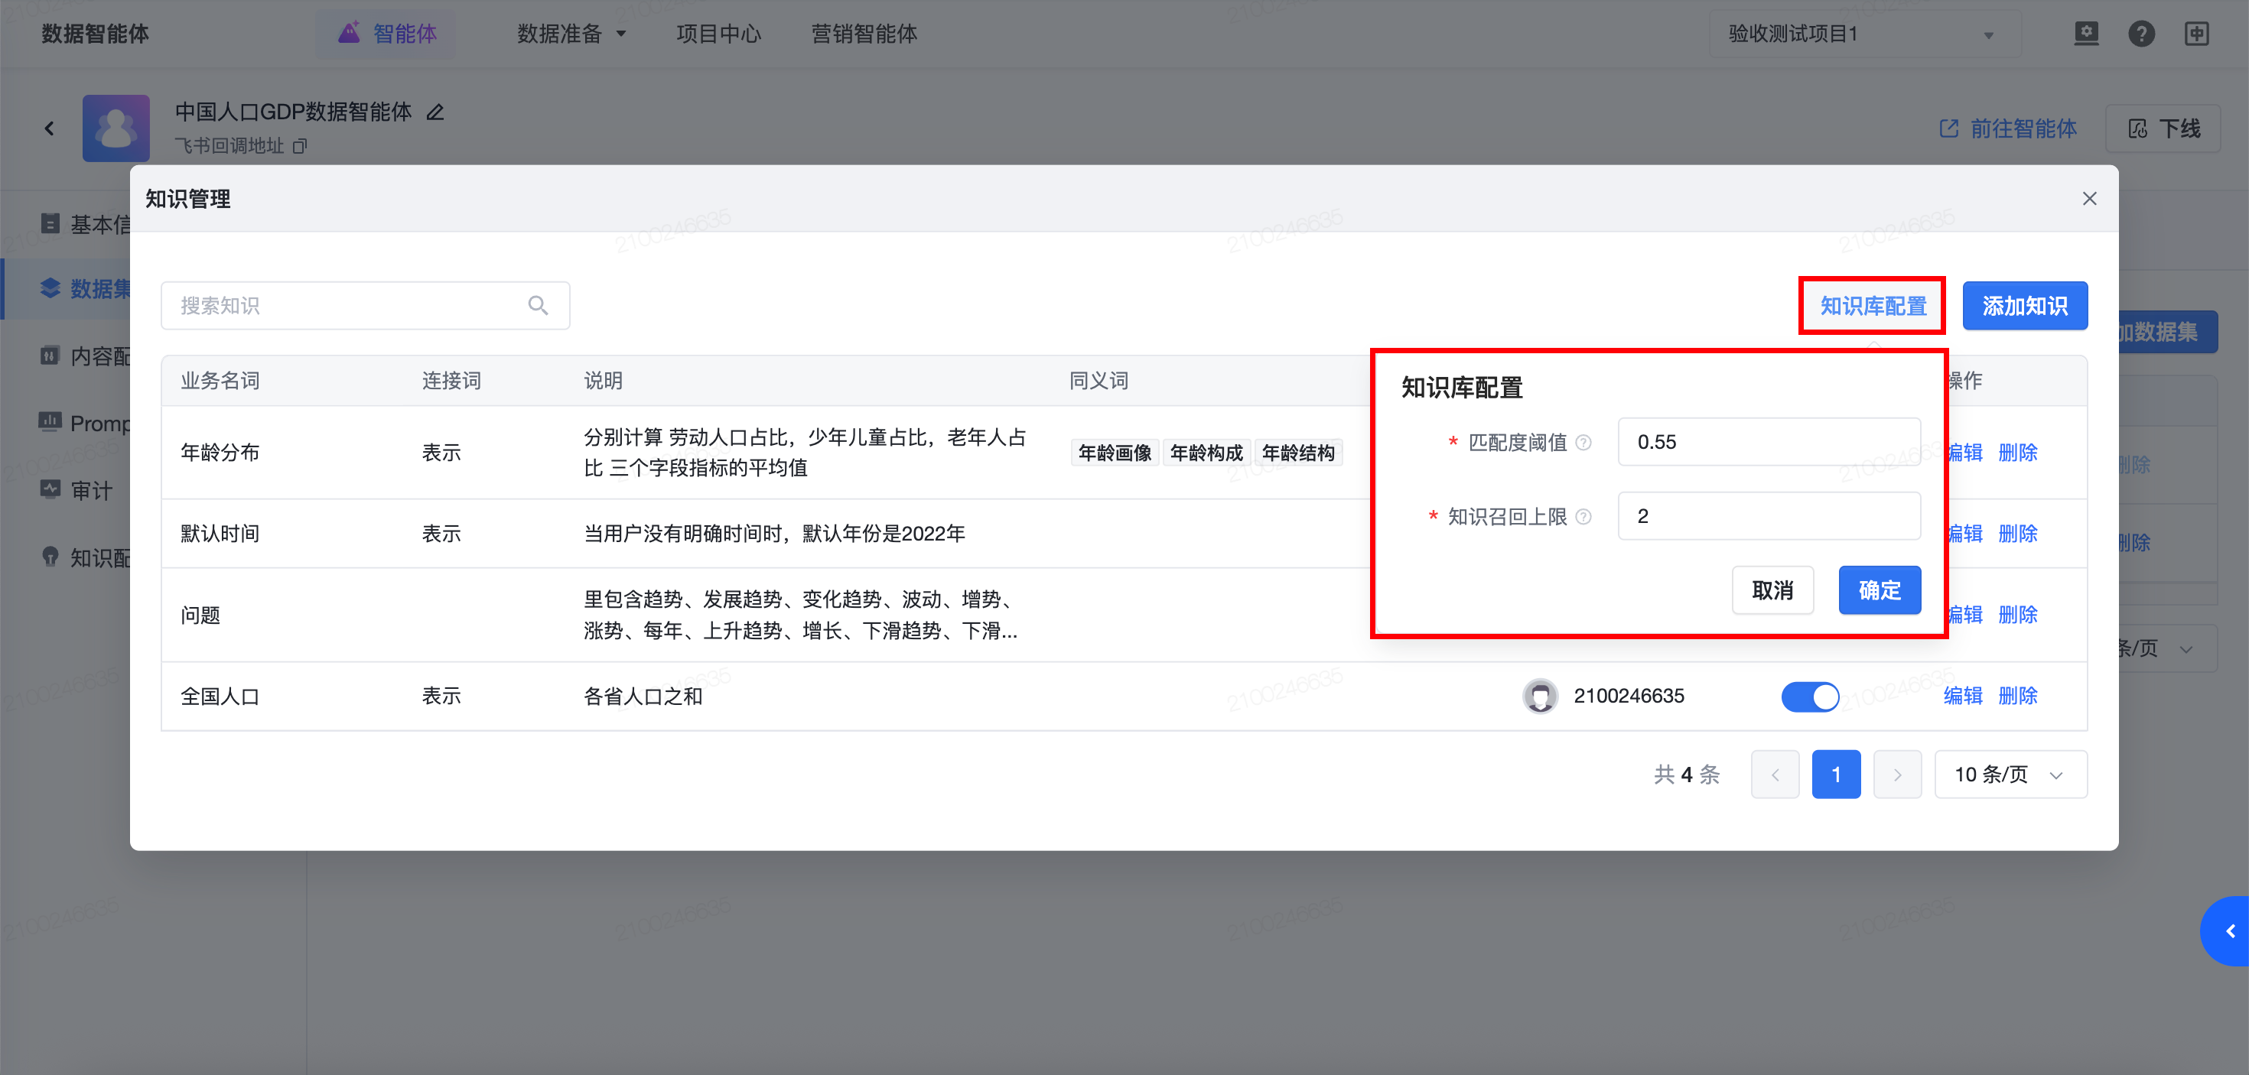
Task: Click the 年龄构成 synonym tag
Action: pyautogui.click(x=1206, y=452)
